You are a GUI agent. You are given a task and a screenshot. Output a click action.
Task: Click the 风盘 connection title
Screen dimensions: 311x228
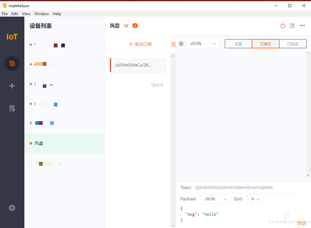pos(115,26)
